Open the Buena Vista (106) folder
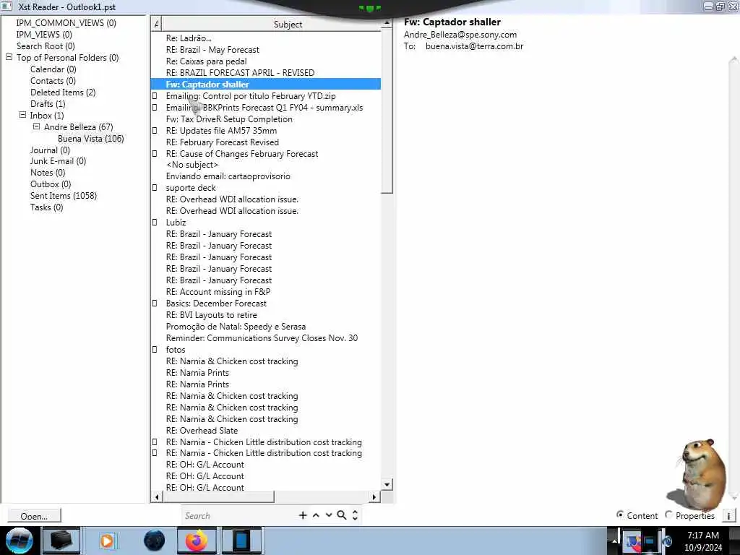Screen dimensions: 740x555 pos(90,139)
